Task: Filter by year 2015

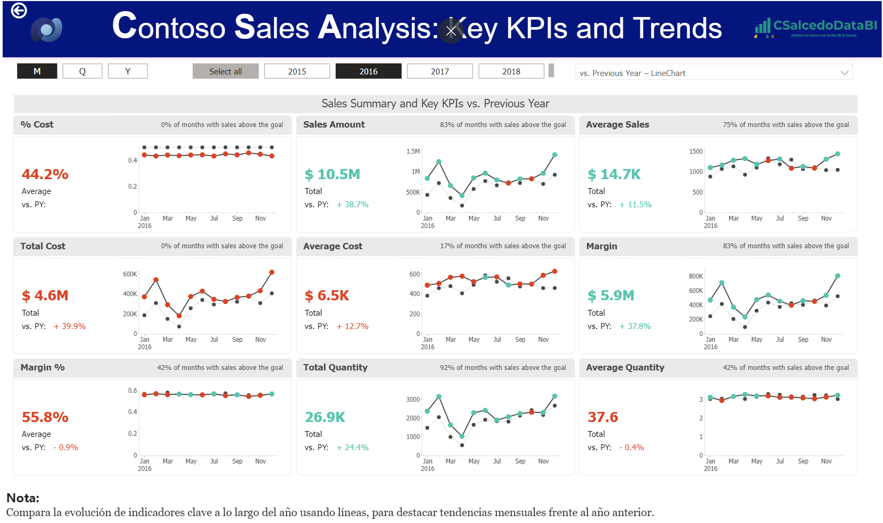Action: pos(297,71)
